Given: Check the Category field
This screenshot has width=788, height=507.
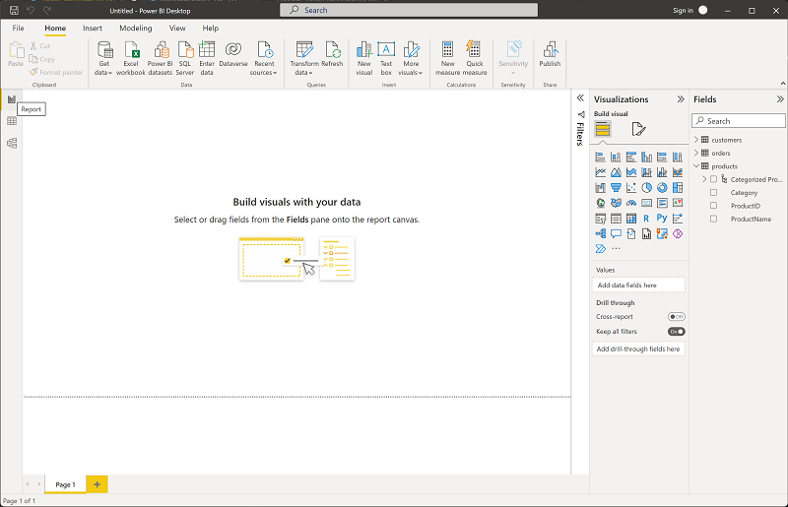Looking at the screenshot, I should pyautogui.click(x=713, y=192).
